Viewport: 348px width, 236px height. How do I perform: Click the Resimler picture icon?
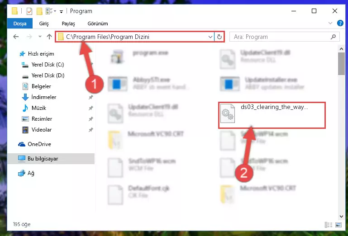[25, 119]
